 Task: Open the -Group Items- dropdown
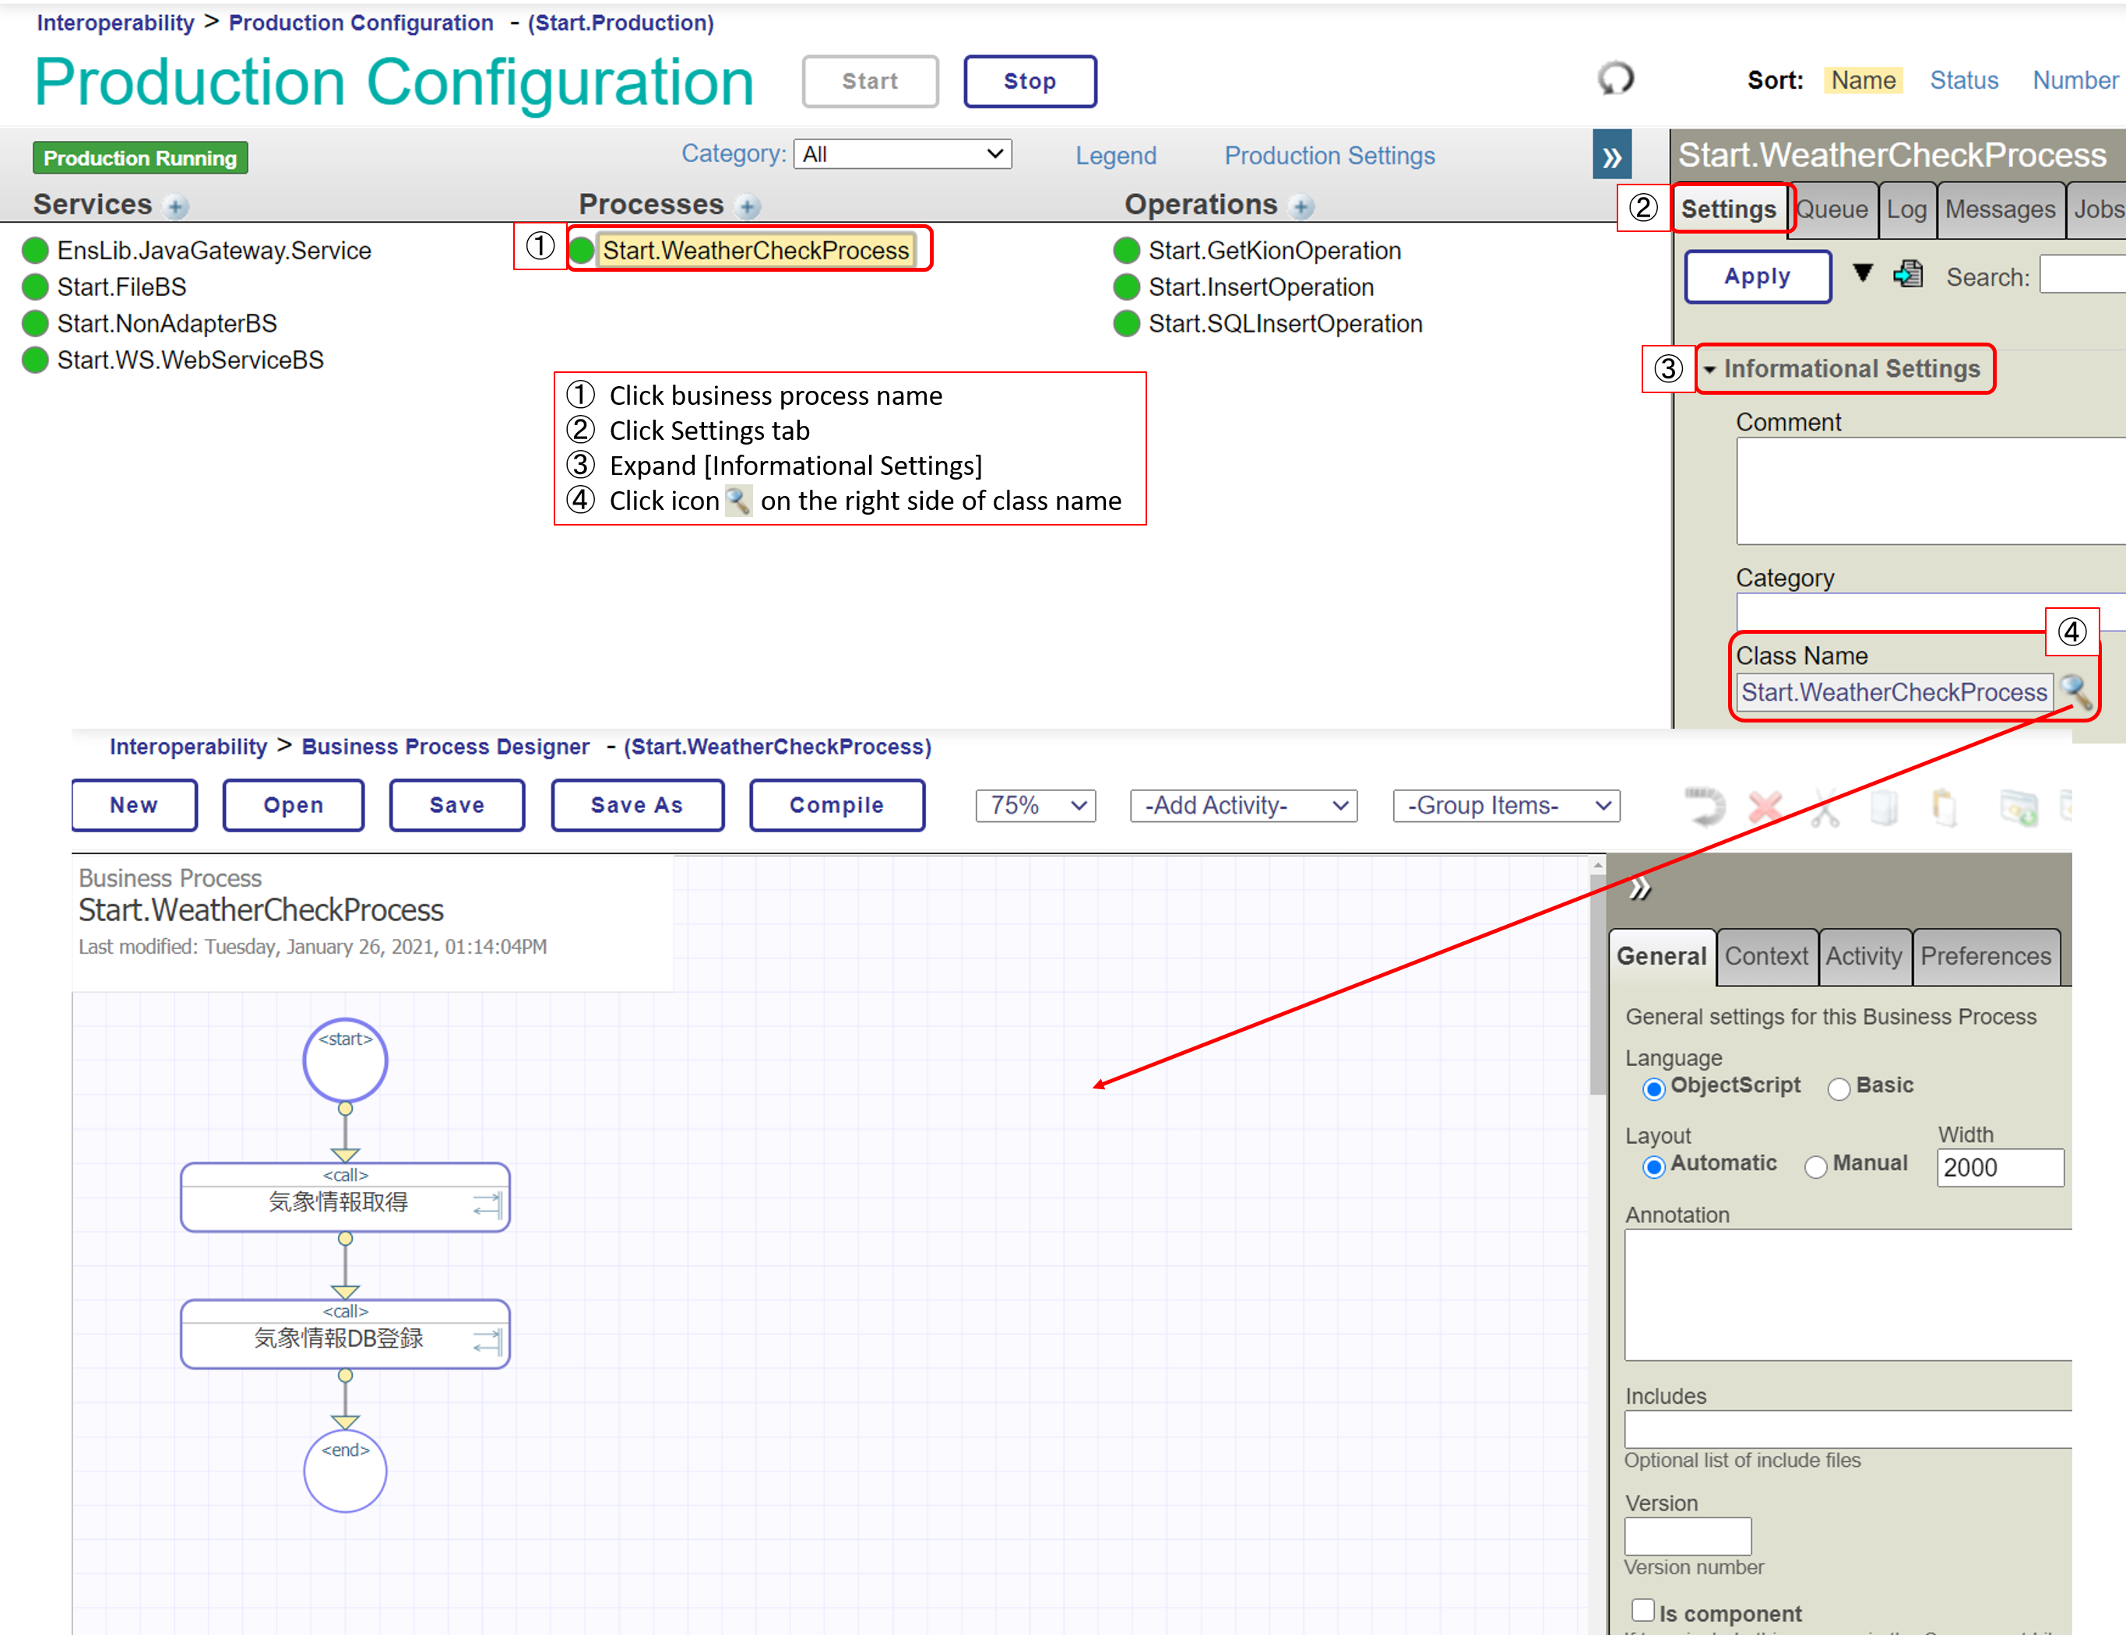(1506, 806)
